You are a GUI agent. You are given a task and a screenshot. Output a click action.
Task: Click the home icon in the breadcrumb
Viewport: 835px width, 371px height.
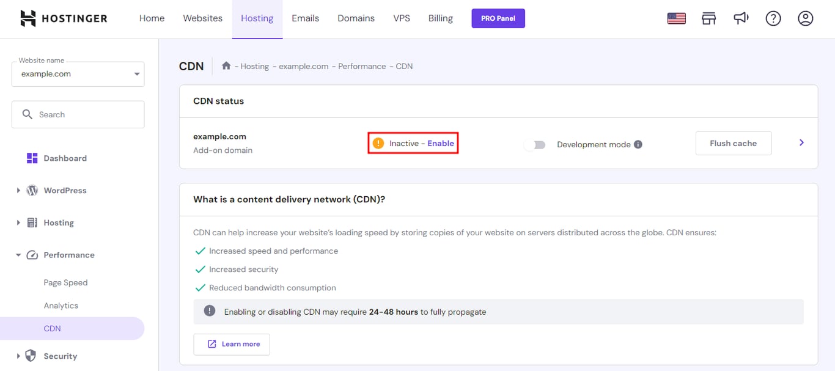tap(226, 65)
